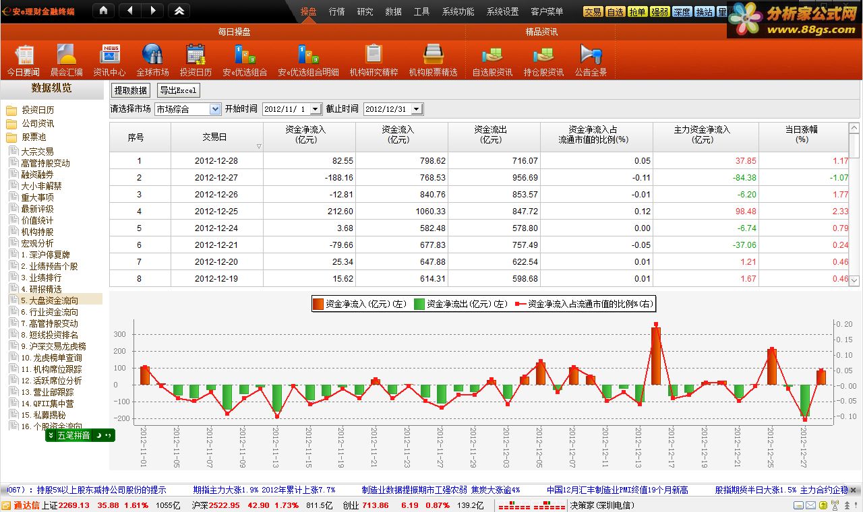Click the 五笔拼音 input method bar

[x=80, y=436]
